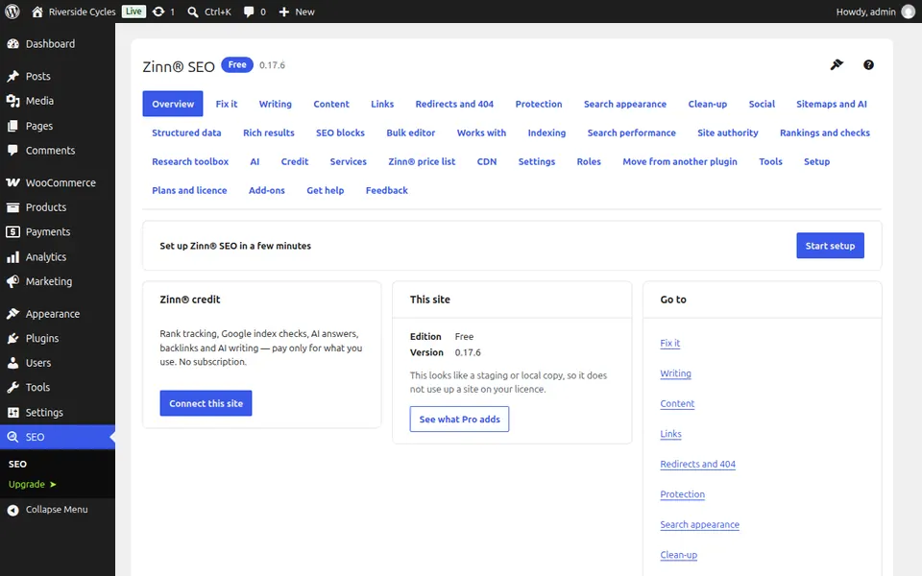
Task: Click Connect this site button
Action: pyautogui.click(x=206, y=403)
